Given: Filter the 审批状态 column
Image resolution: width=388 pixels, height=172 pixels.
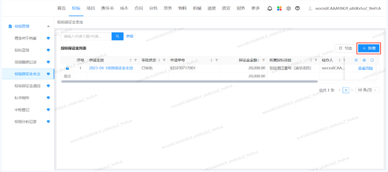Looking at the screenshot, I should click(164, 60).
